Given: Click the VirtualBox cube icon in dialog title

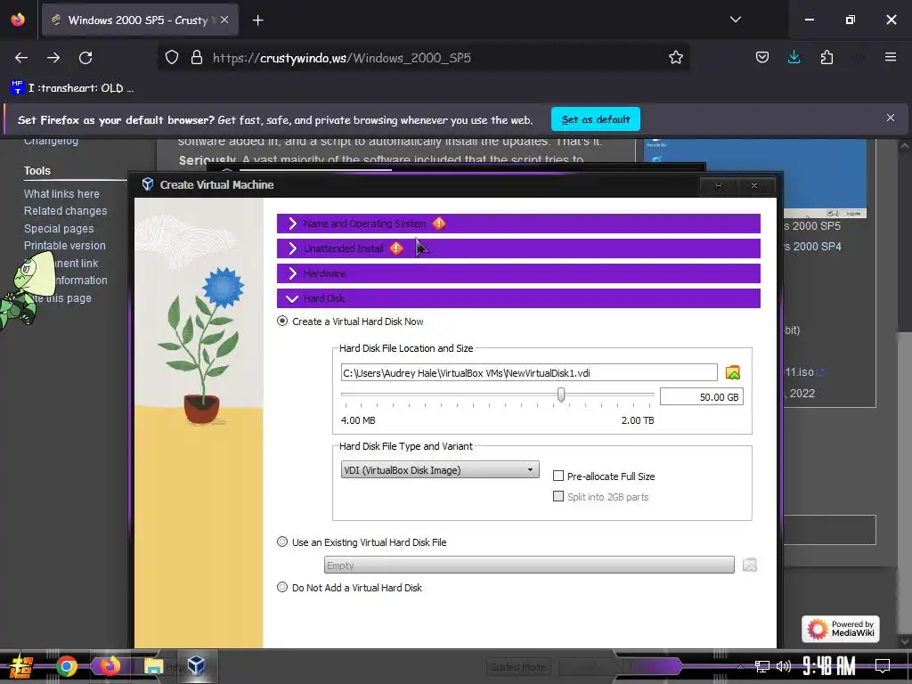Looking at the screenshot, I should (148, 184).
